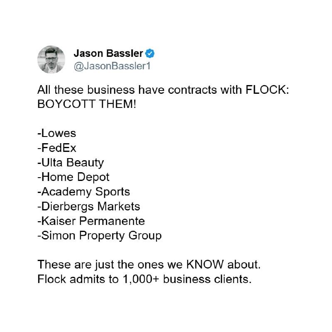
Task: Click the Home Depot list entry
Action: 73,177
